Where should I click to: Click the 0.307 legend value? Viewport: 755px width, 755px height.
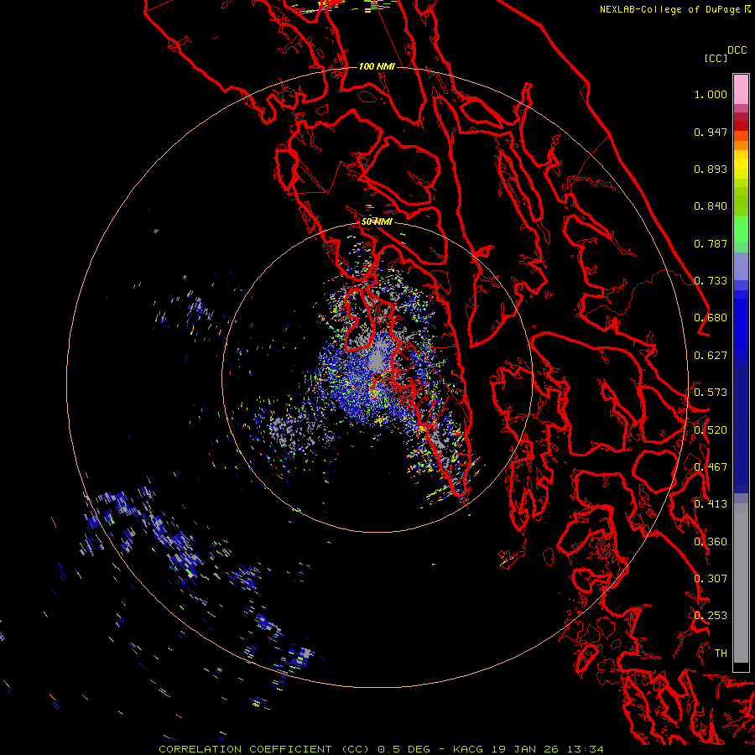coord(711,579)
